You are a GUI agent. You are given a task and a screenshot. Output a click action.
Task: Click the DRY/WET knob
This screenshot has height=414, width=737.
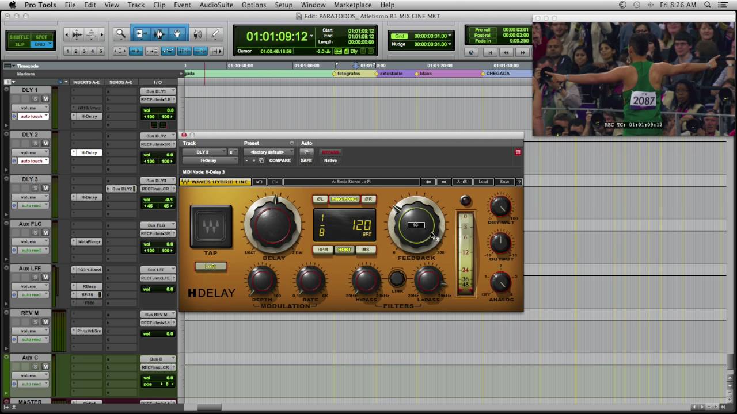click(x=500, y=206)
